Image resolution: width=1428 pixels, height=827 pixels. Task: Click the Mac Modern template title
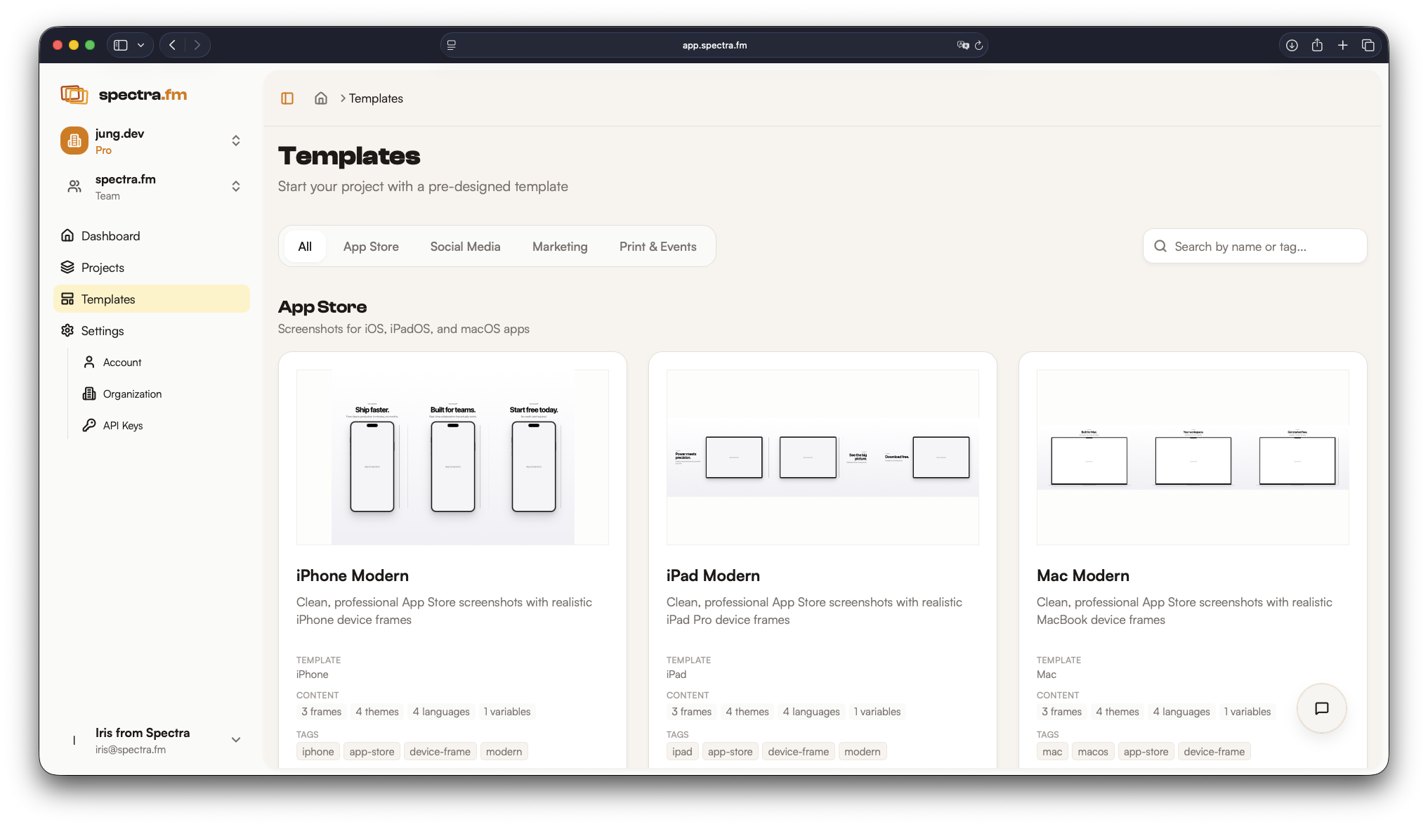click(1082, 575)
